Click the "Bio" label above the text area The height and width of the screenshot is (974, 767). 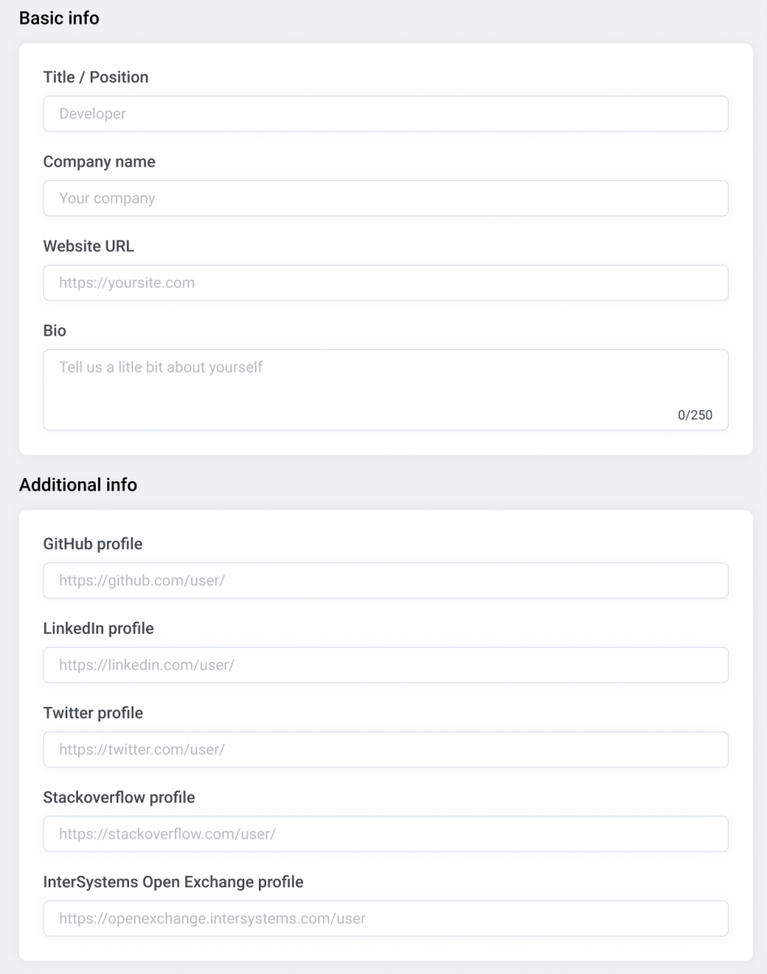[54, 330]
